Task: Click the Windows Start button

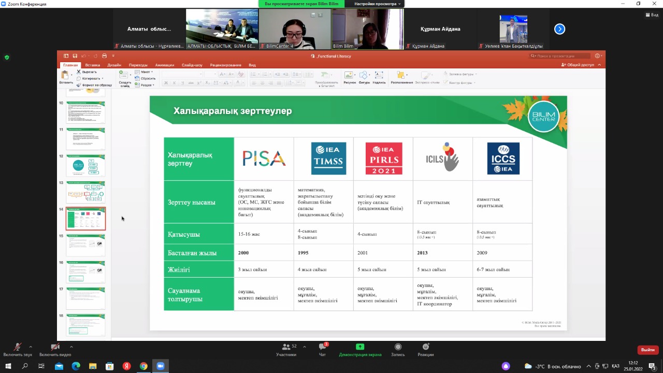Action: [9, 366]
